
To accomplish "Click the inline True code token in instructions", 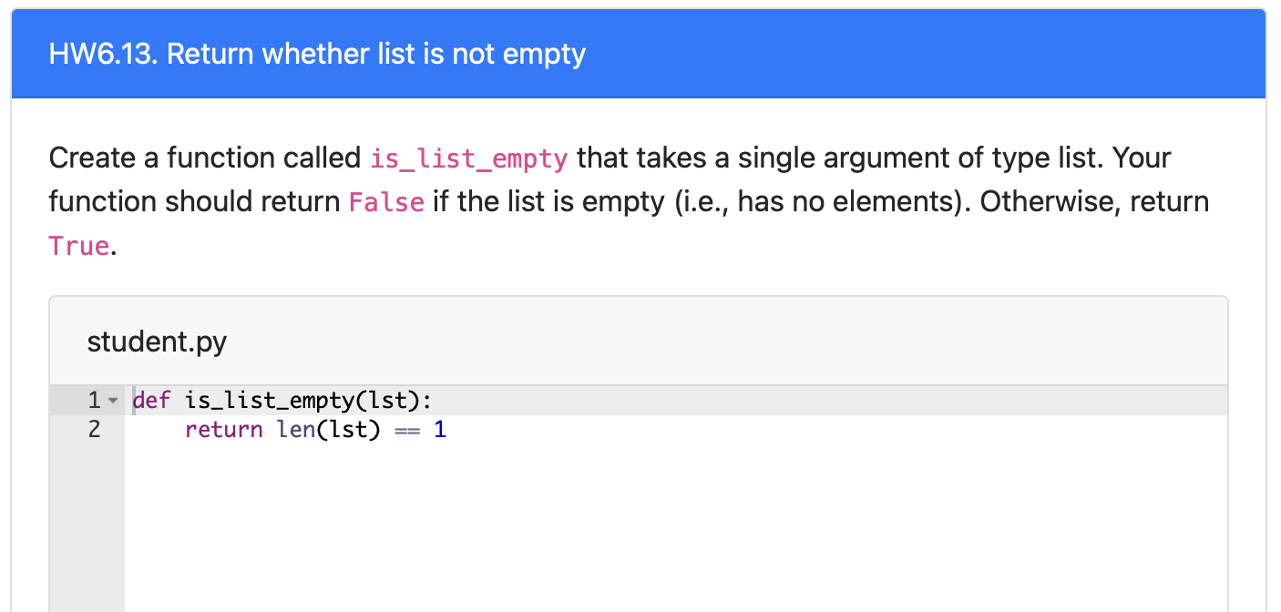I will [77, 245].
